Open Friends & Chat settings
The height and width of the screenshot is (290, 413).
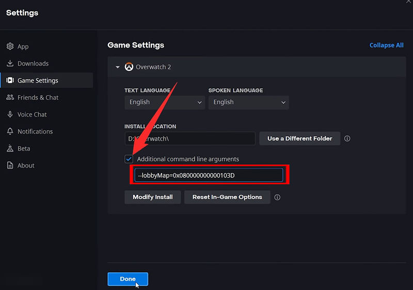(47, 97)
